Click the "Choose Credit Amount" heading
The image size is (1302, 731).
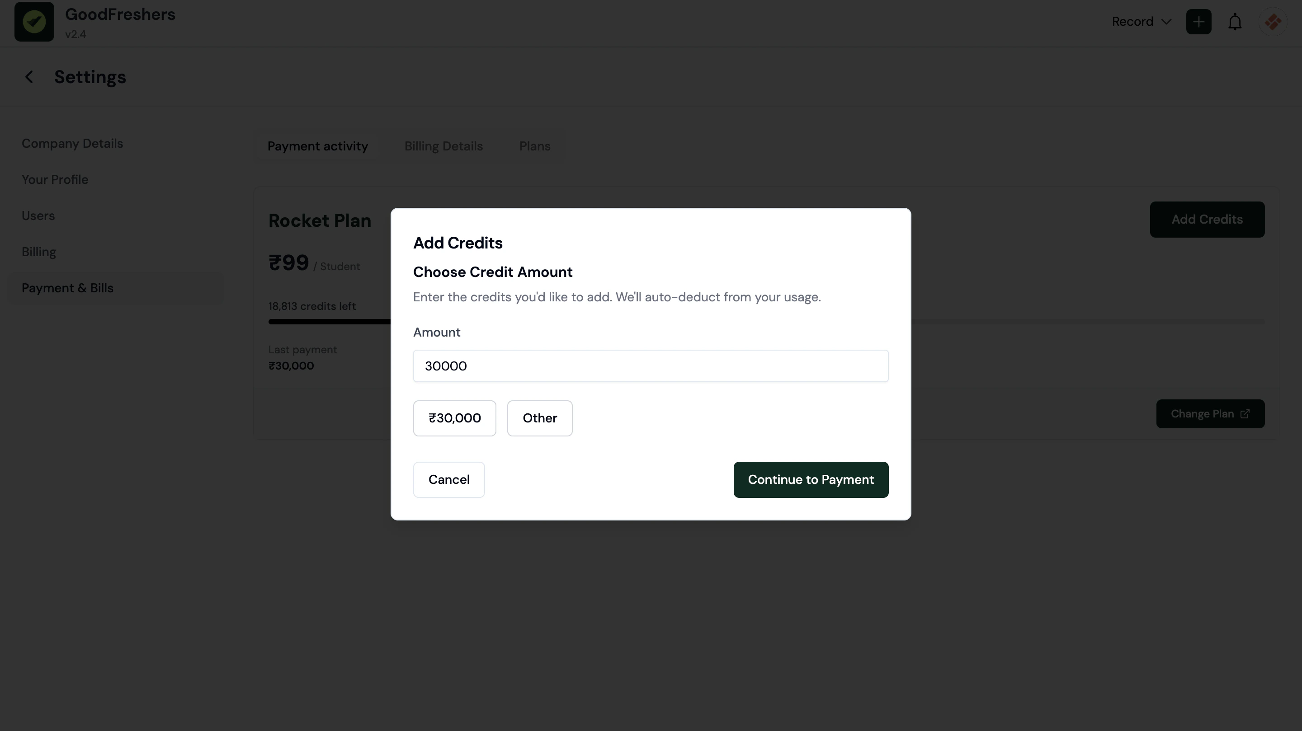[x=493, y=272]
